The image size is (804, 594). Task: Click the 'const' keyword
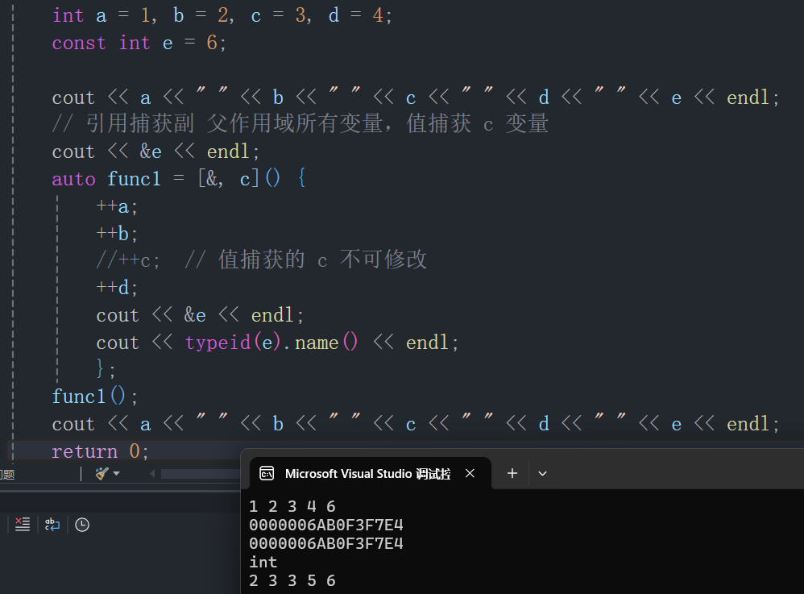click(x=79, y=43)
